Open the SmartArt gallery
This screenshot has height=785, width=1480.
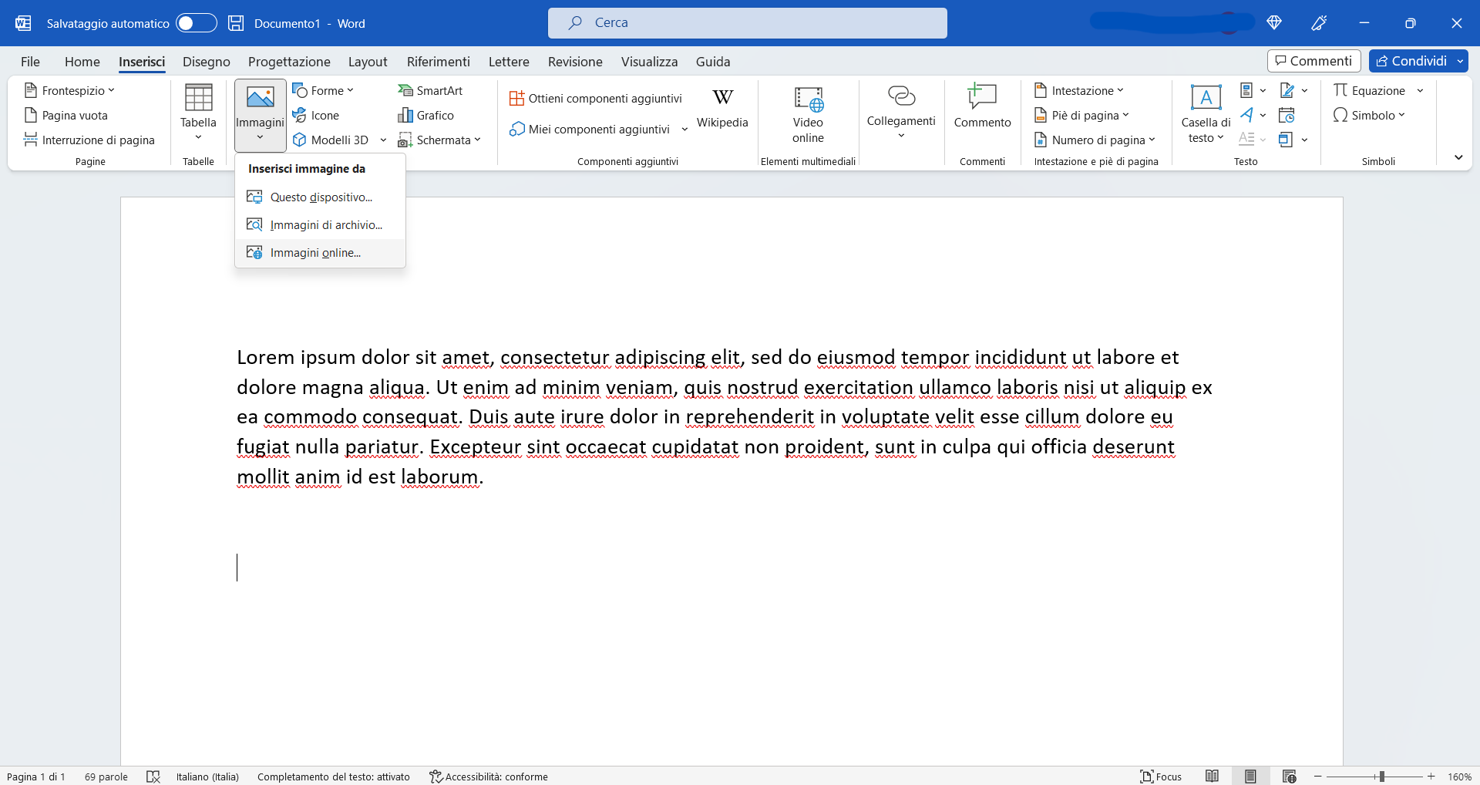pyautogui.click(x=430, y=90)
